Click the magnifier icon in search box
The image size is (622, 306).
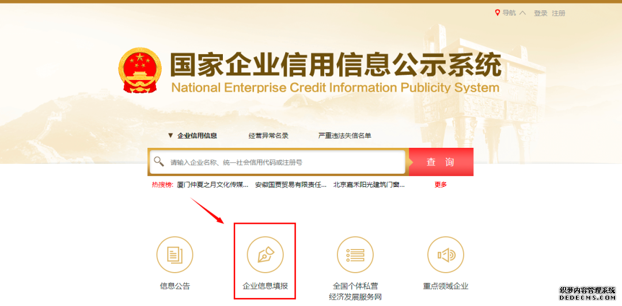[x=159, y=161]
